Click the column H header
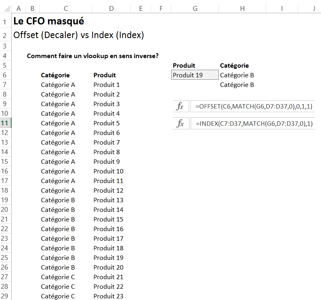The width and height of the screenshot is (321, 300). tap(242, 8)
